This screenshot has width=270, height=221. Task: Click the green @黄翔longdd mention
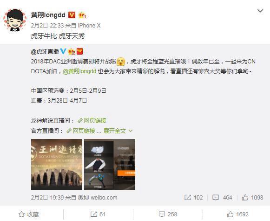click(x=79, y=71)
